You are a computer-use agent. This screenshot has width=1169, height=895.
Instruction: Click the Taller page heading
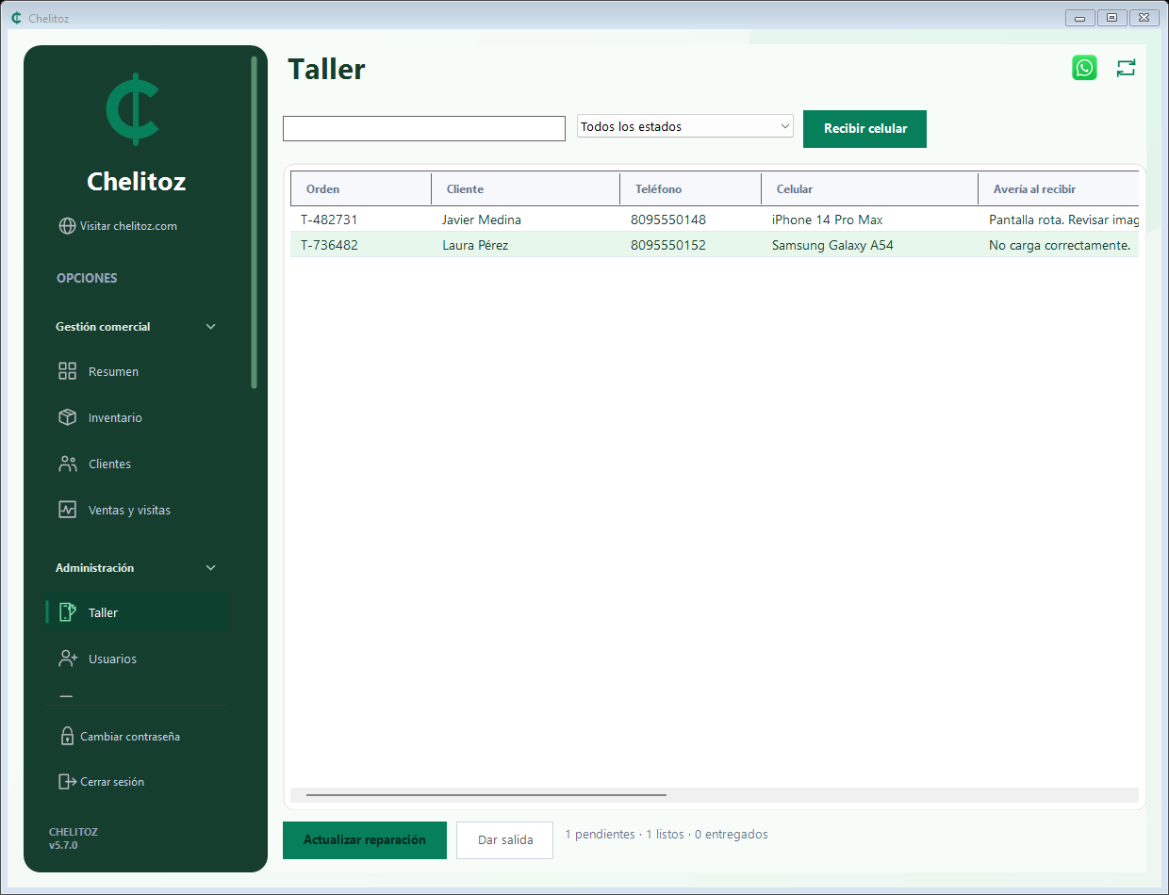coord(326,69)
